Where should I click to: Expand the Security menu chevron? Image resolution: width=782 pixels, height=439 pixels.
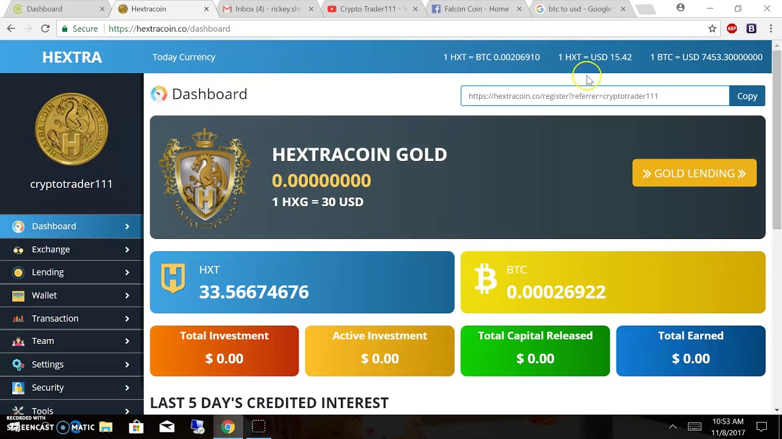pyautogui.click(x=127, y=388)
